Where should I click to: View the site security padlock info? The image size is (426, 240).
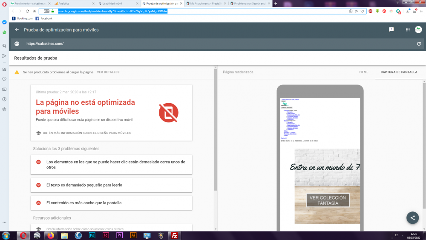53,11
